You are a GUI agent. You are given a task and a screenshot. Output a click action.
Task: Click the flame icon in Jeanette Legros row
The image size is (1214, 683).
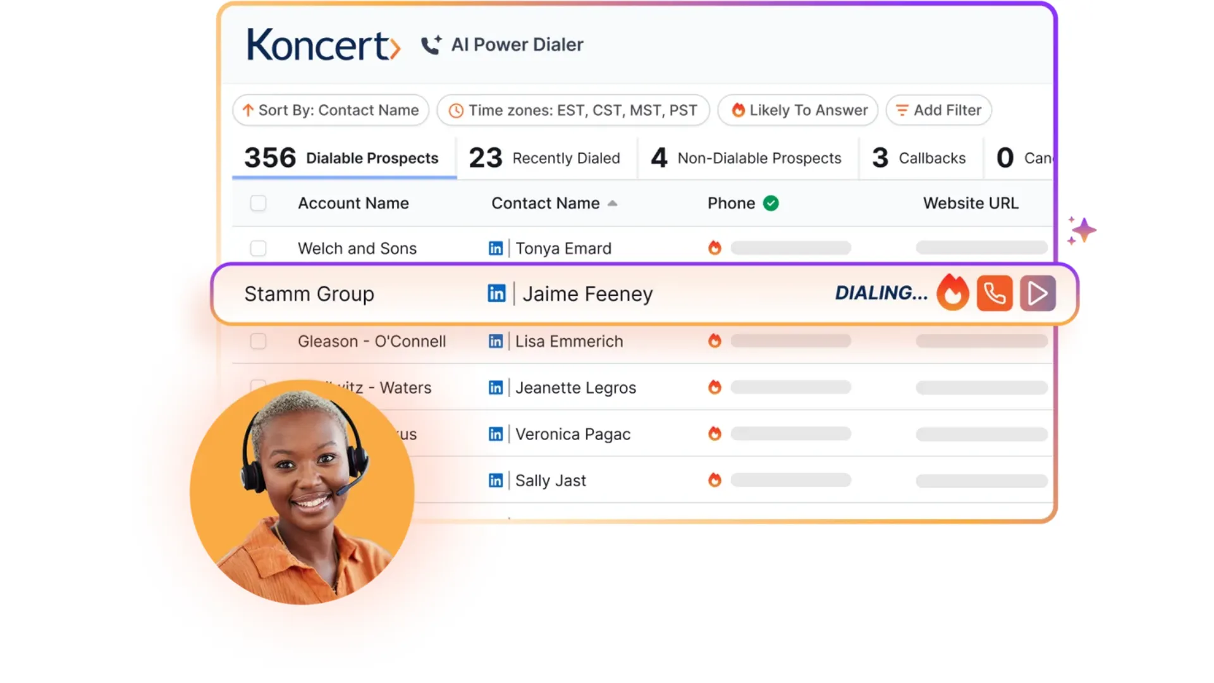pos(714,387)
